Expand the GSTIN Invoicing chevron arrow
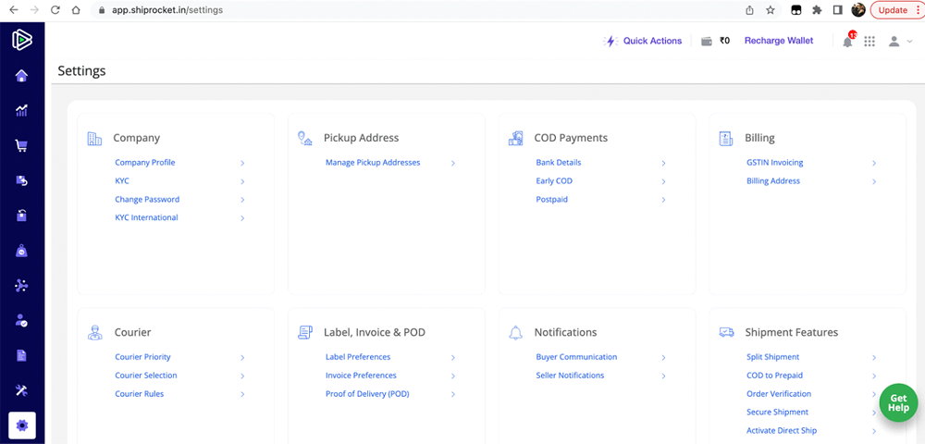This screenshot has height=444, width=925. (x=874, y=163)
